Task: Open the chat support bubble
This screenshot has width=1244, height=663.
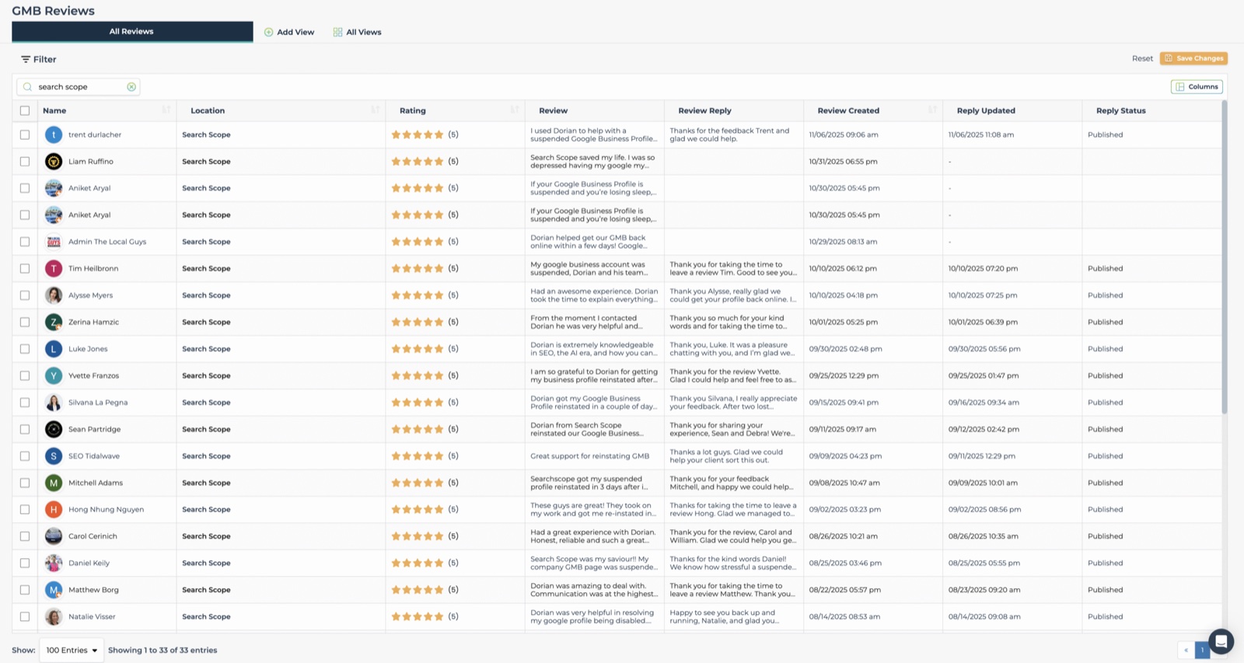Action: pos(1221,641)
